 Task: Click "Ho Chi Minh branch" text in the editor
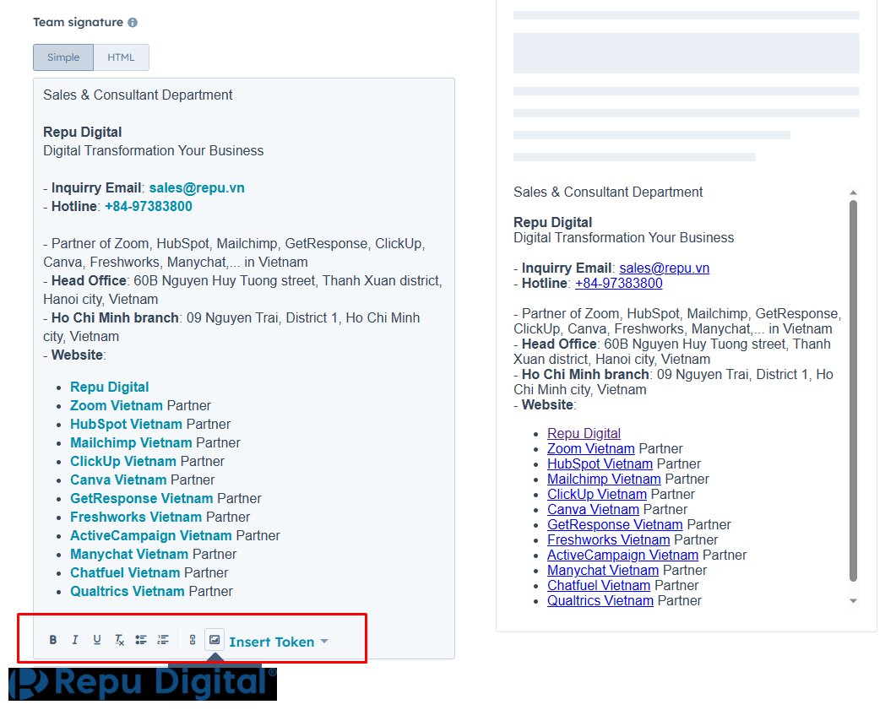(x=115, y=317)
